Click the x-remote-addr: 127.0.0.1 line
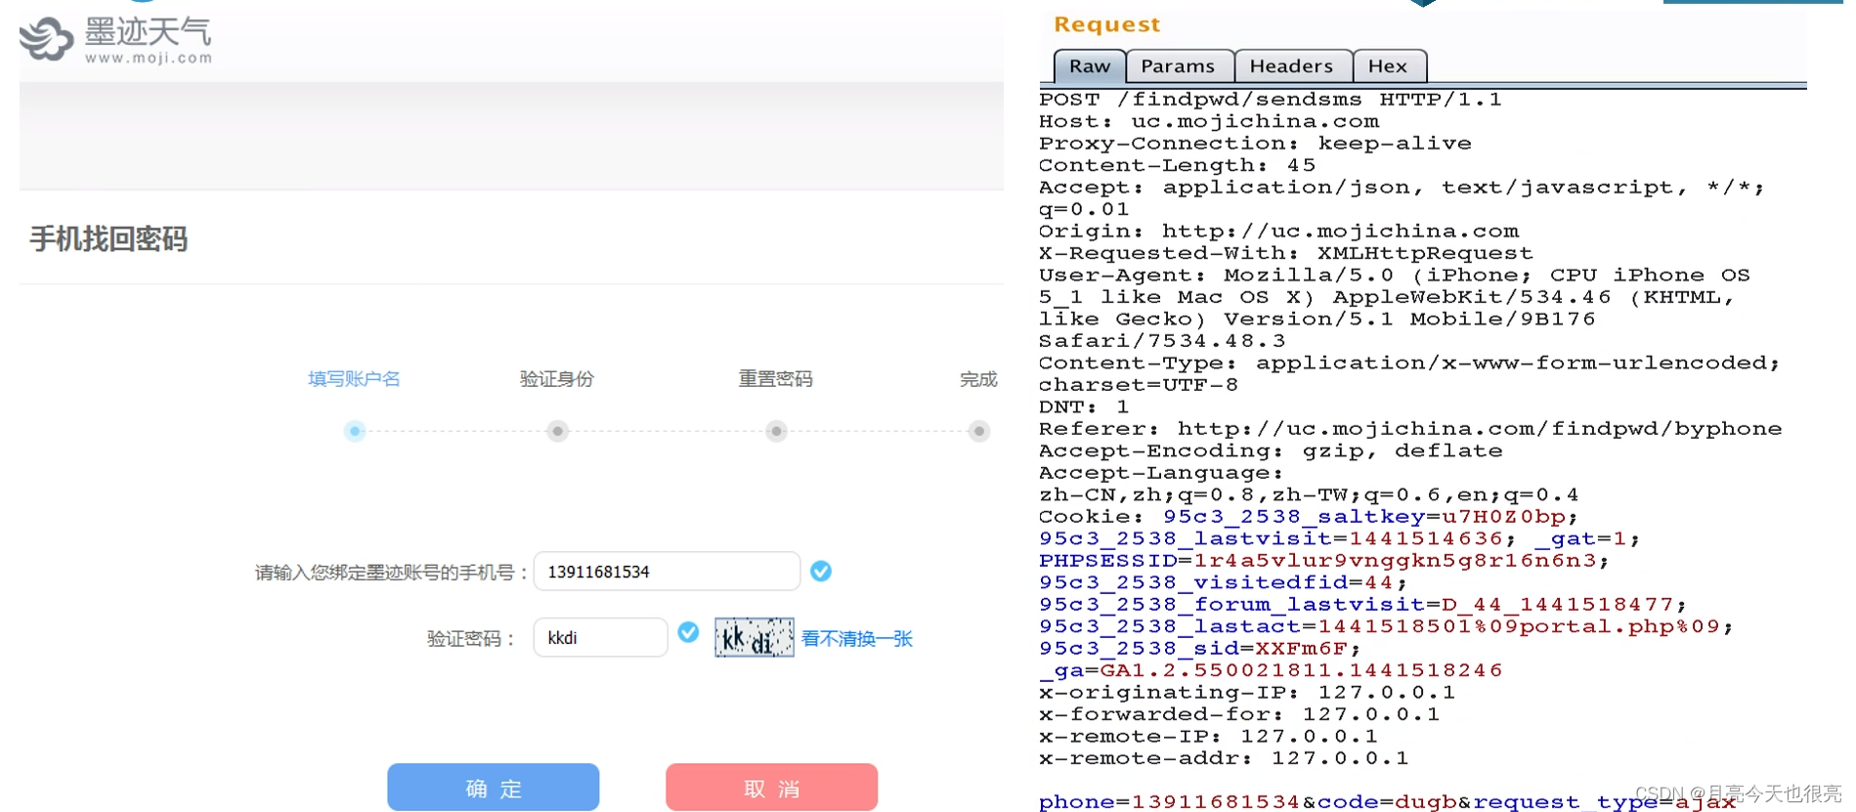The image size is (1856, 812). click(1224, 759)
